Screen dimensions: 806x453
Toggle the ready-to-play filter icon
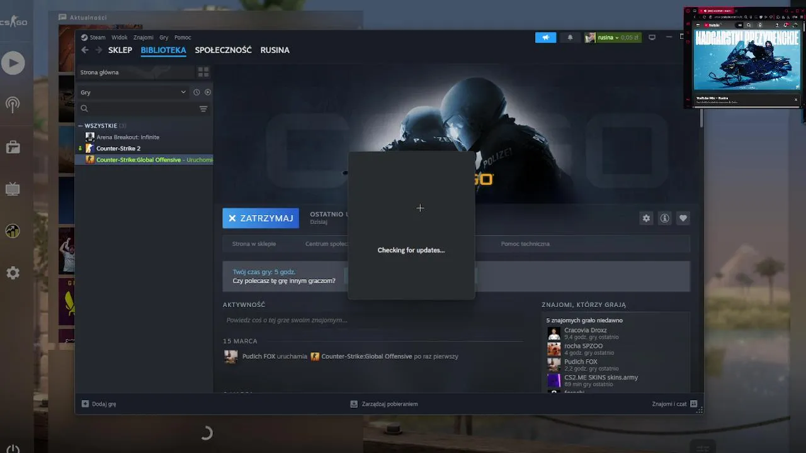pos(208,92)
